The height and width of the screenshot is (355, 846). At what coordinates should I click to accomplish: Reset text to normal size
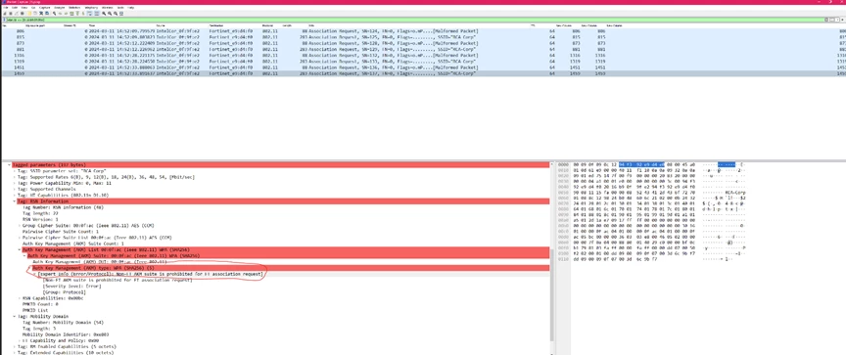116,14
